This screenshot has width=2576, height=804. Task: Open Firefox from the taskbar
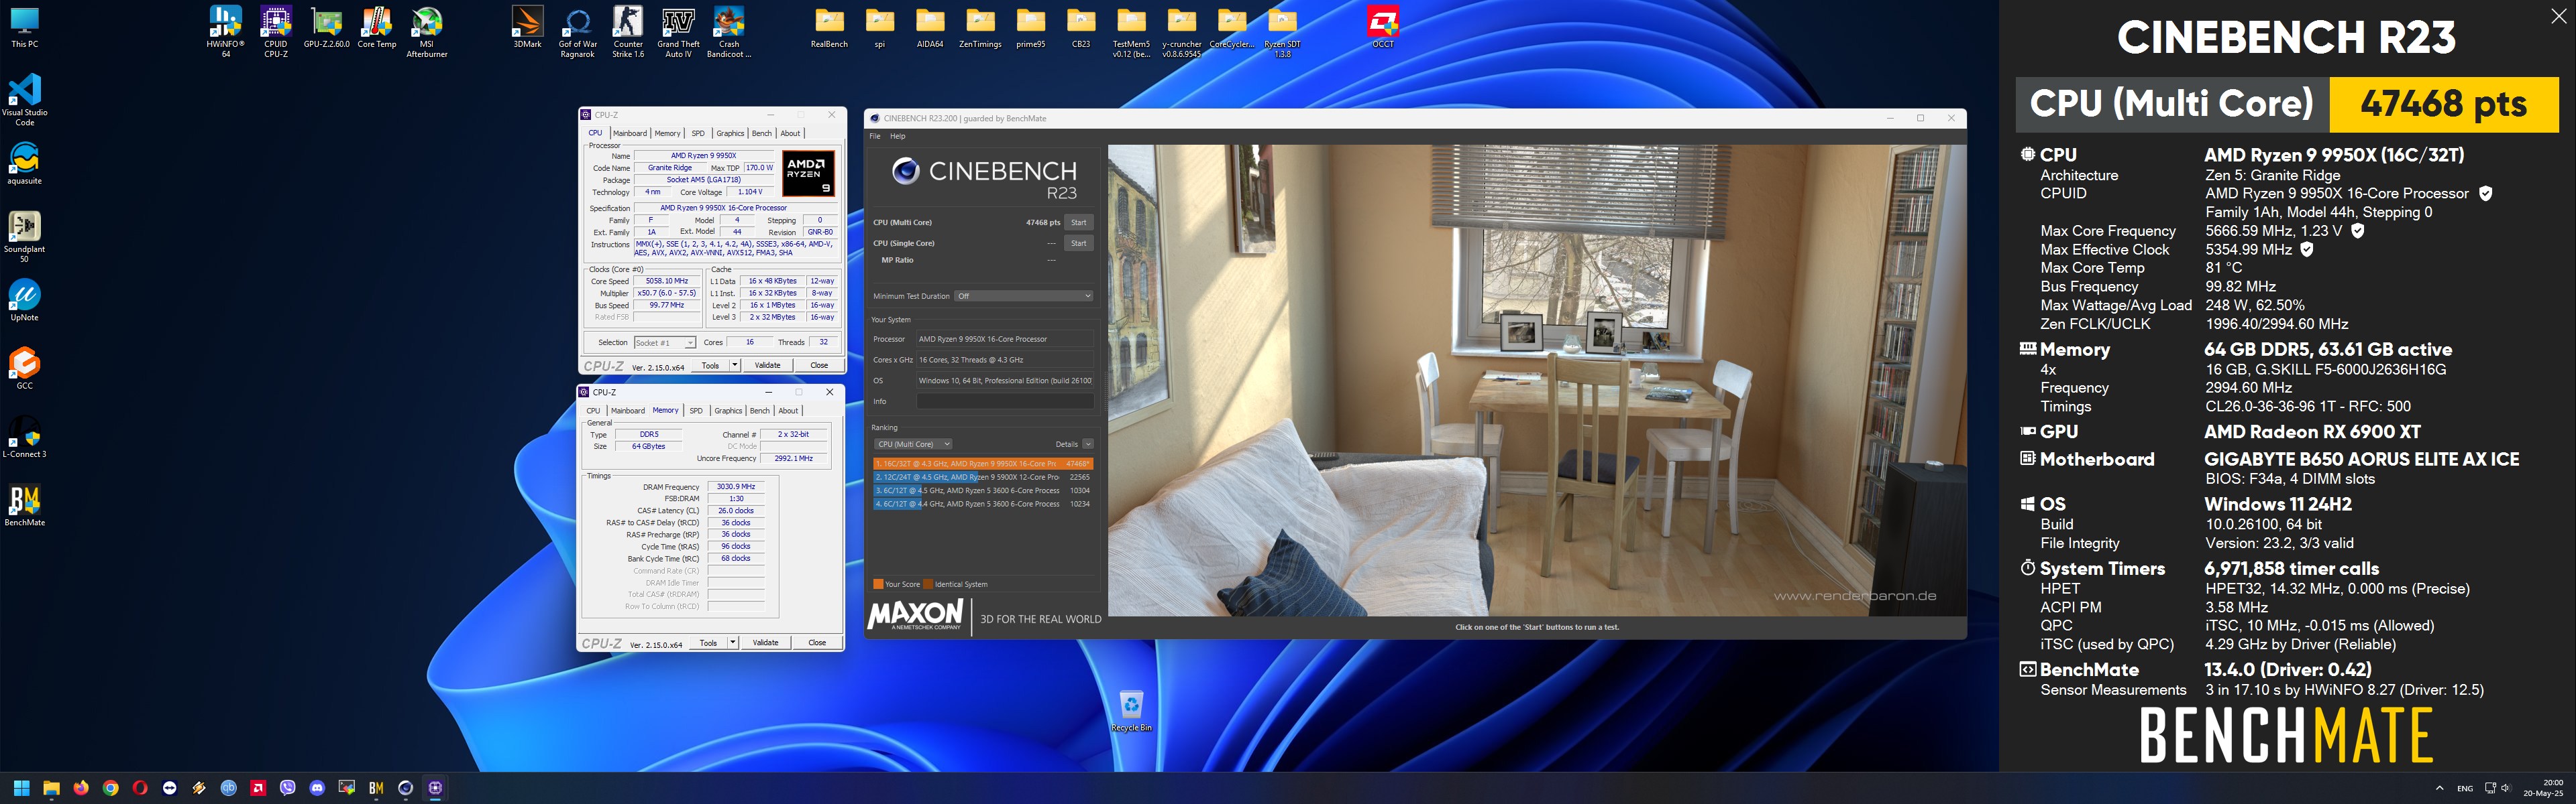tap(81, 788)
